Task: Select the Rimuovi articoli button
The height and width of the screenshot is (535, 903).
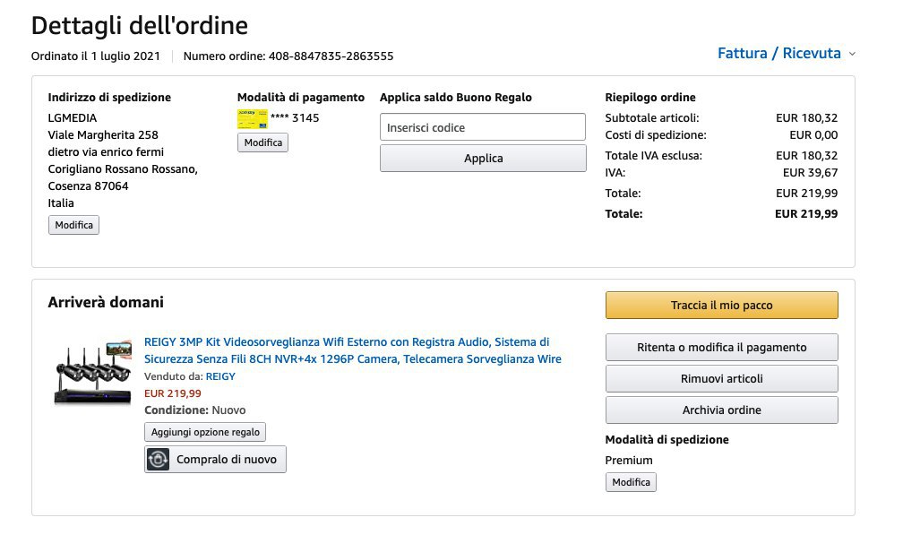Action: coord(721,379)
